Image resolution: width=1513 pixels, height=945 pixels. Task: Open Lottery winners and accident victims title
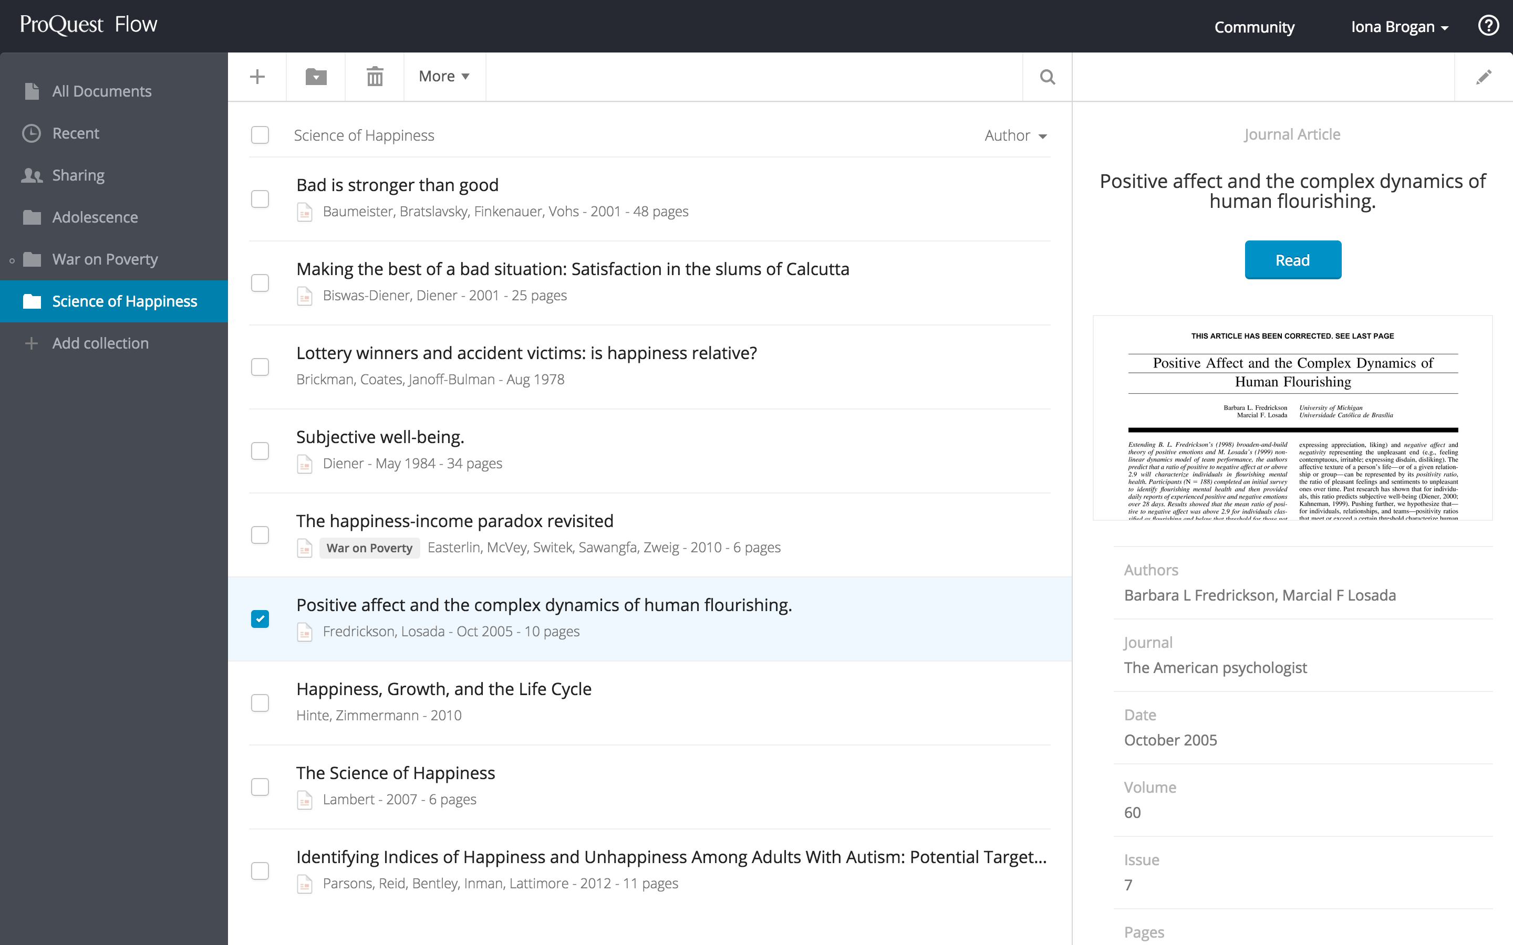(x=526, y=353)
